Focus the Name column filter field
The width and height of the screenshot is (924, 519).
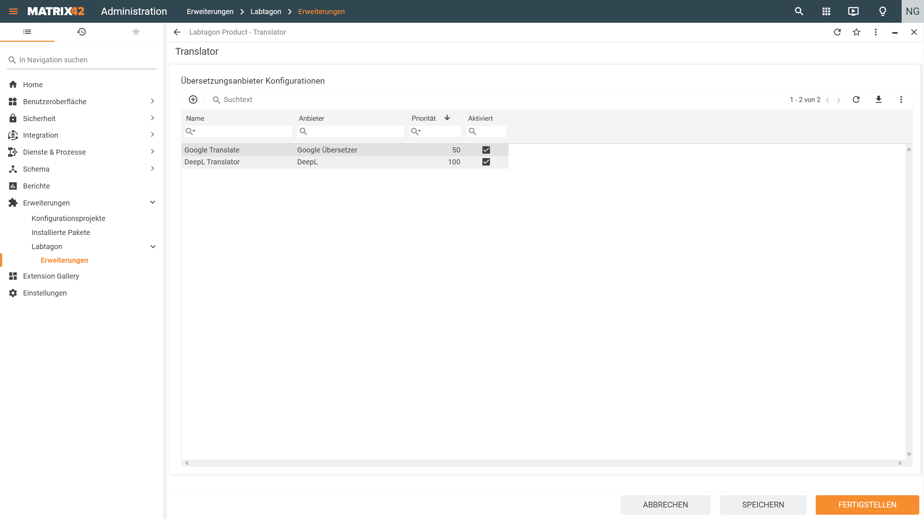click(238, 131)
